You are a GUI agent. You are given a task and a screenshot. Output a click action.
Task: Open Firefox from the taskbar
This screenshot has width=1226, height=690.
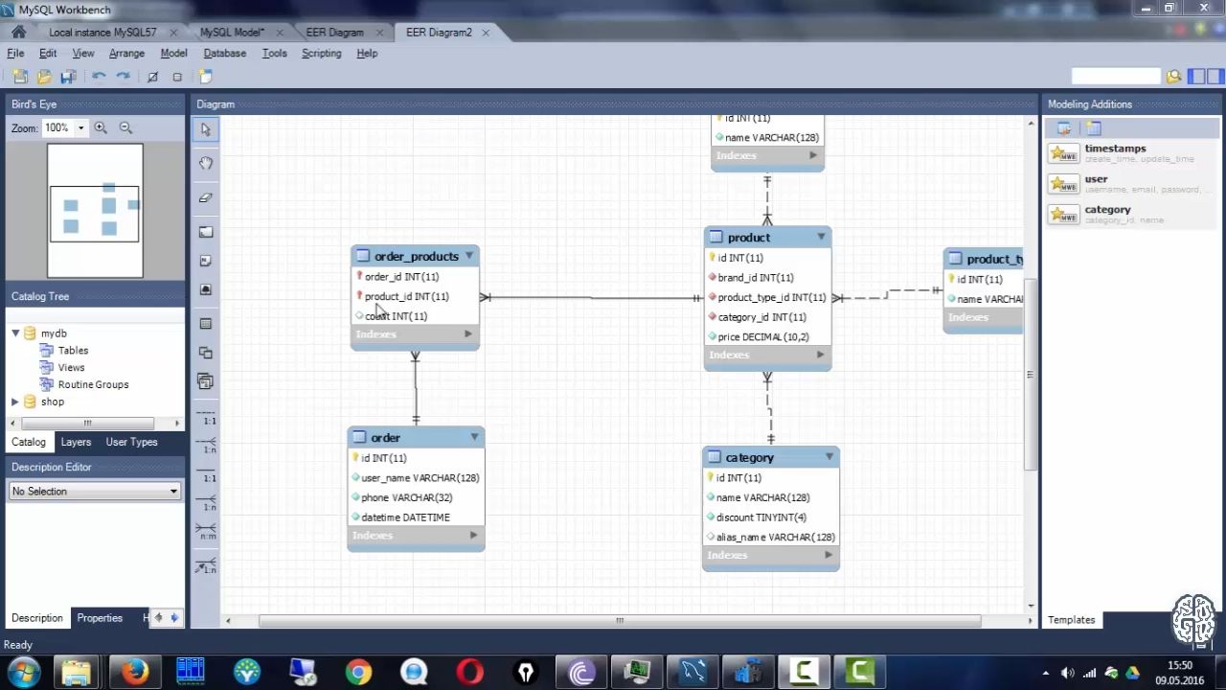point(135,672)
